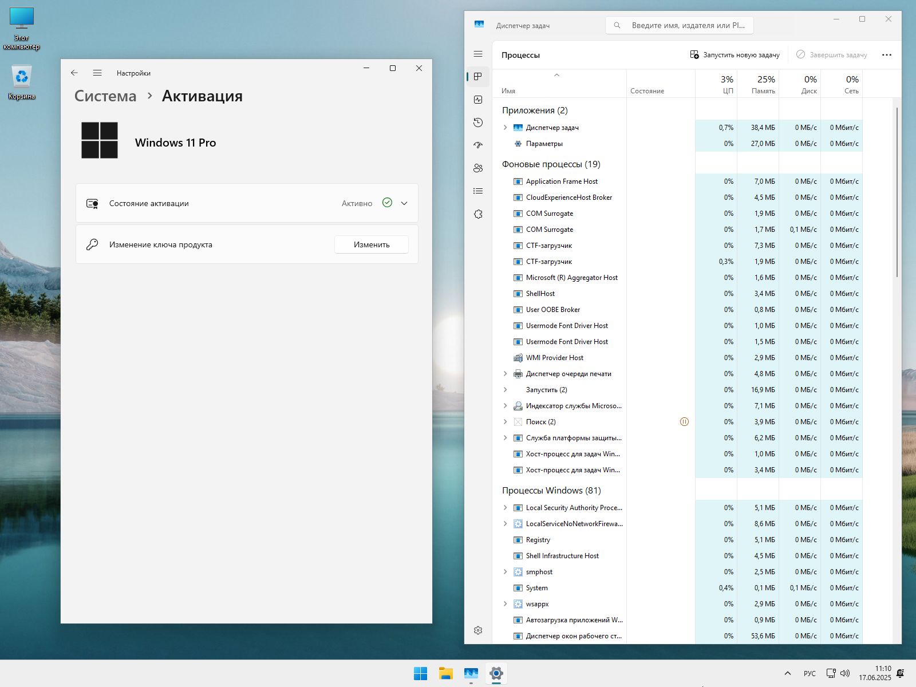Select the ShellHost process row

677,294
